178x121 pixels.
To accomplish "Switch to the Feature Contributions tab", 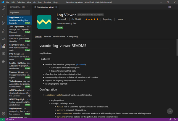I will coord(54,37).
